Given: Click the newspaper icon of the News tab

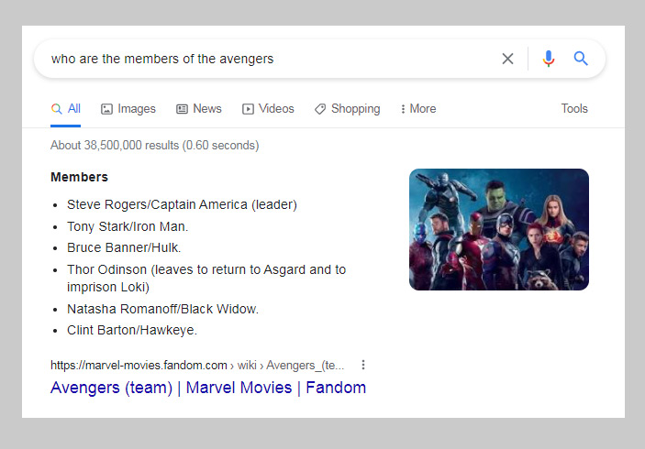Looking at the screenshot, I should coord(182,109).
